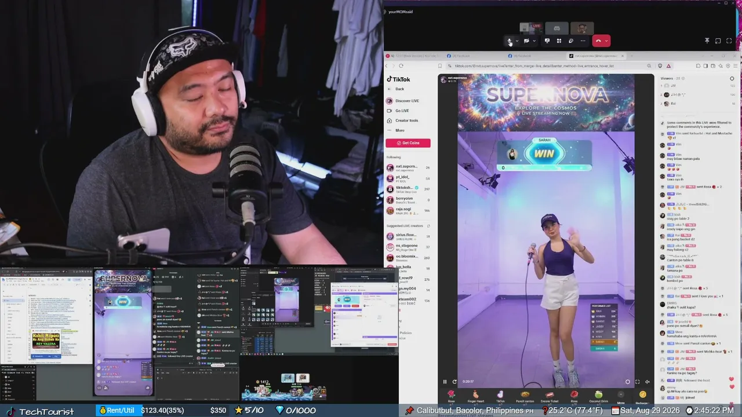Click the bookmark icon beside address bar
742x417 pixels.
440,66
